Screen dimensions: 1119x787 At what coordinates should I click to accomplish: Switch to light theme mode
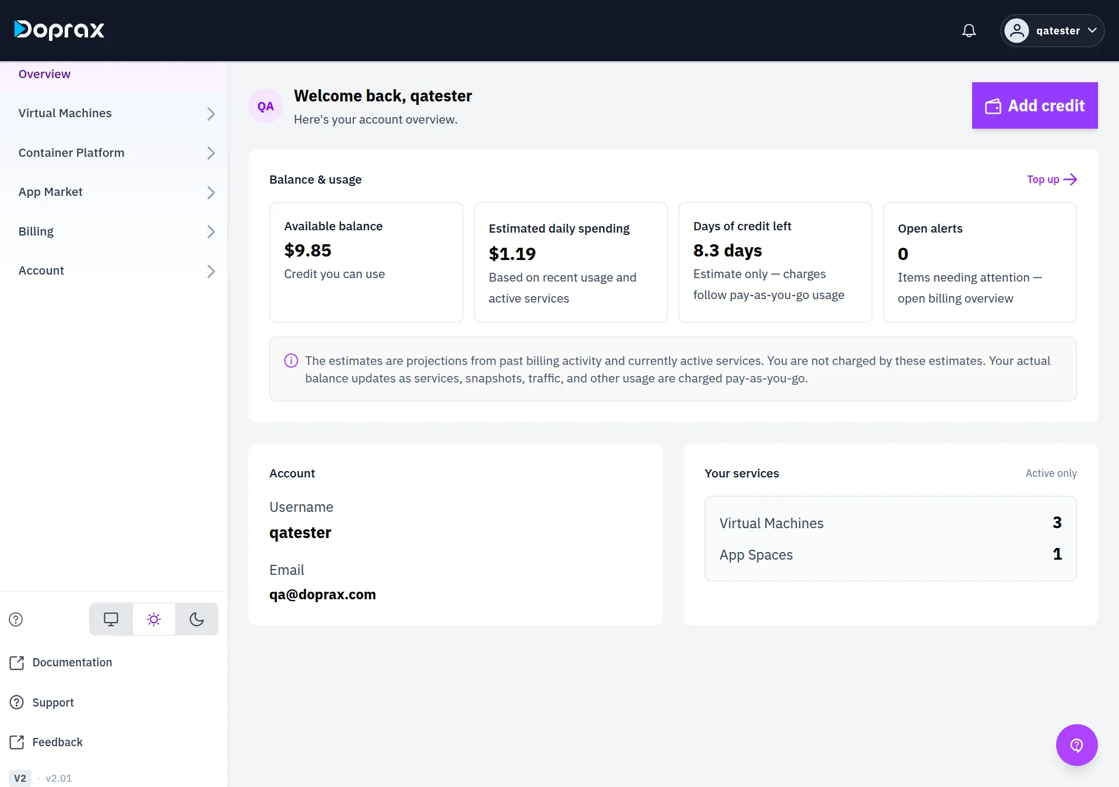(154, 619)
